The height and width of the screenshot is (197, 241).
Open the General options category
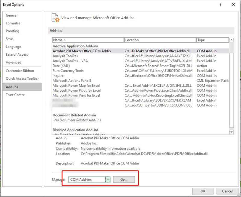[12, 15]
